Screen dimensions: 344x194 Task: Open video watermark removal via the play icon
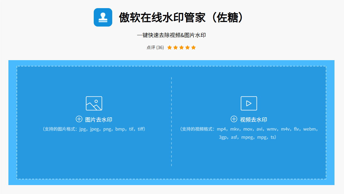pyautogui.click(x=249, y=103)
